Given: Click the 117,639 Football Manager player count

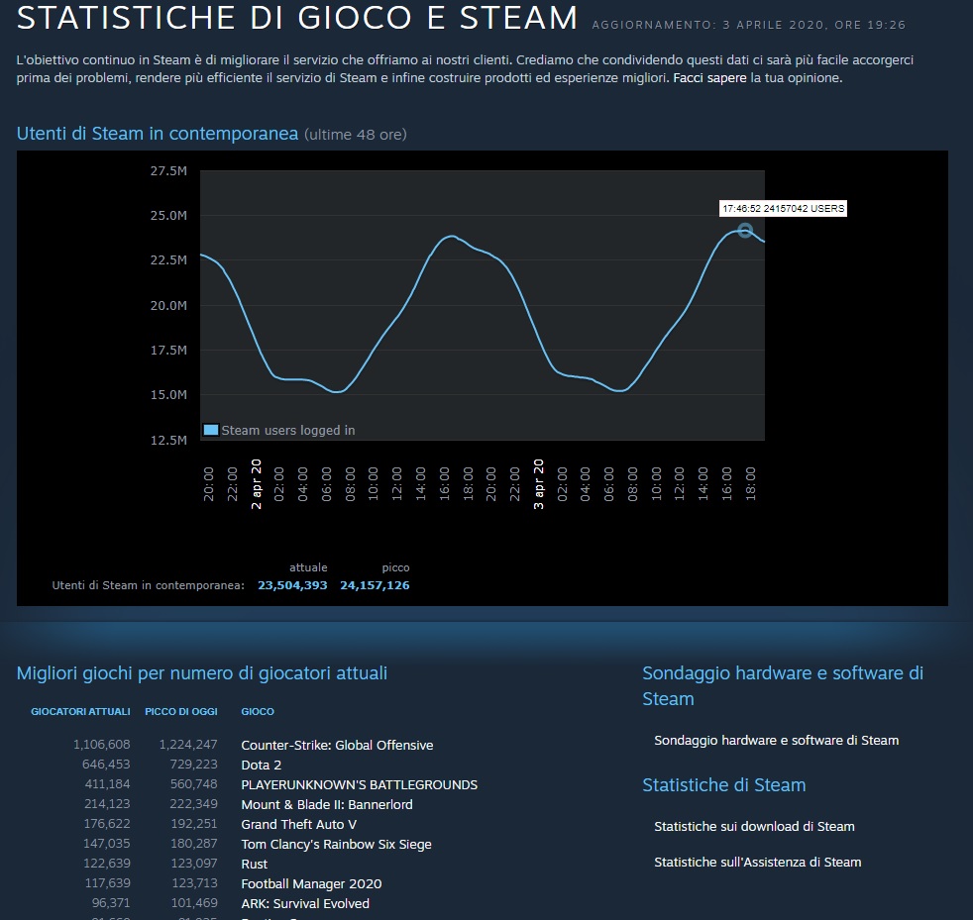Looking at the screenshot, I should [x=107, y=883].
